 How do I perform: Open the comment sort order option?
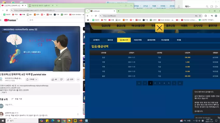17,99
